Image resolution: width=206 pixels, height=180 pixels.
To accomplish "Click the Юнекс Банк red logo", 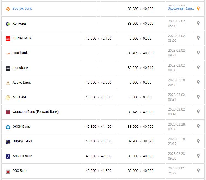I will (x=8, y=39).
